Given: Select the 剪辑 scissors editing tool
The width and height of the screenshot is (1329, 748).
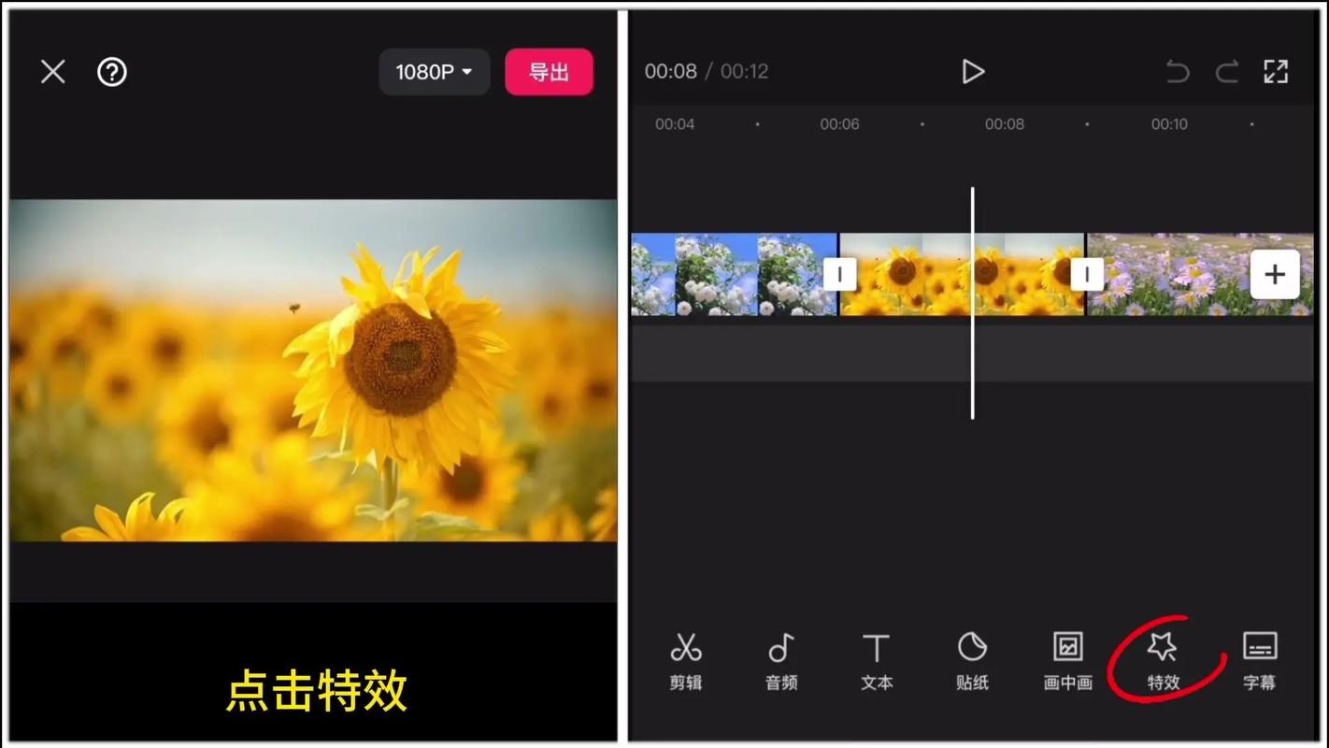Looking at the screenshot, I should [x=687, y=659].
